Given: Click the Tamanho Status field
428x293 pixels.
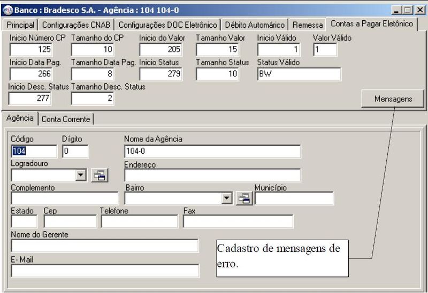Looking at the screenshot, I should [217, 74].
